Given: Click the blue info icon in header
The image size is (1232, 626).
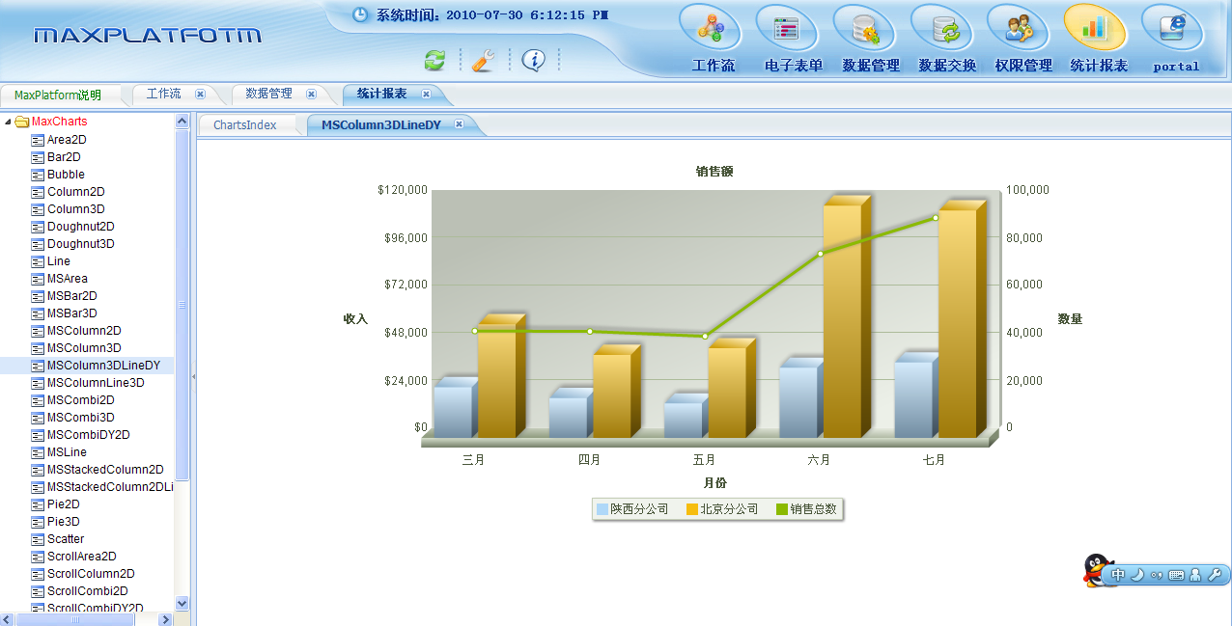Looking at the screenshot, I should [x=534, y=60].
